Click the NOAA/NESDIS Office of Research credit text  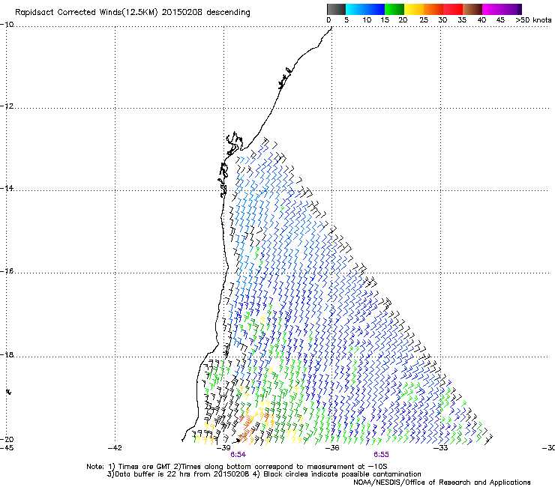pos(442,483)
